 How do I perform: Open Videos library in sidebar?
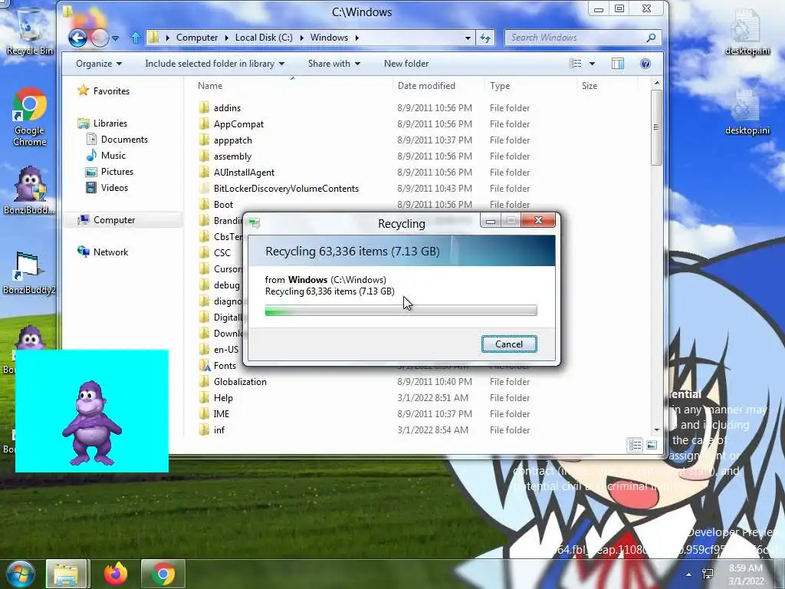pyautogui.click(x=107, y=188)
